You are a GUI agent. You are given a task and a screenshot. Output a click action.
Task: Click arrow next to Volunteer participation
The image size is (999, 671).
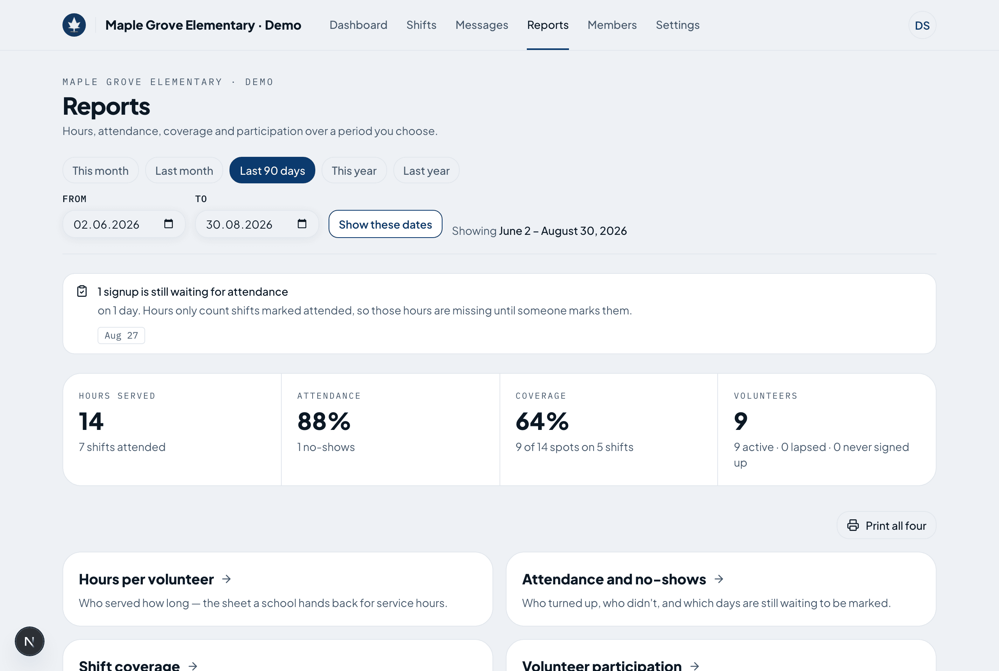click(695, 666)
